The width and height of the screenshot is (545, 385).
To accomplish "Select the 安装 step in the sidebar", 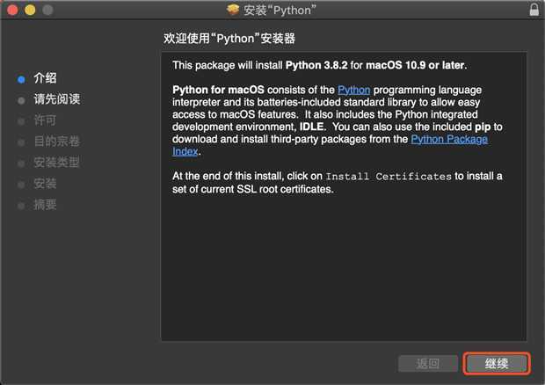I will 45,184.
